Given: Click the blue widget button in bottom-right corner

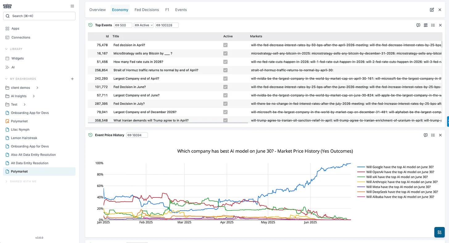Looking at the screenshot, I should pos(439,232).
